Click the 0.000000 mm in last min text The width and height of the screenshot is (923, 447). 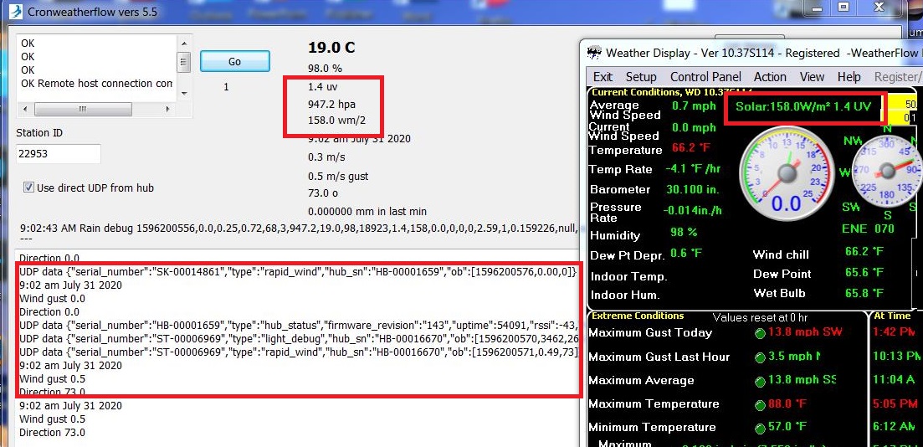[367, 212]
